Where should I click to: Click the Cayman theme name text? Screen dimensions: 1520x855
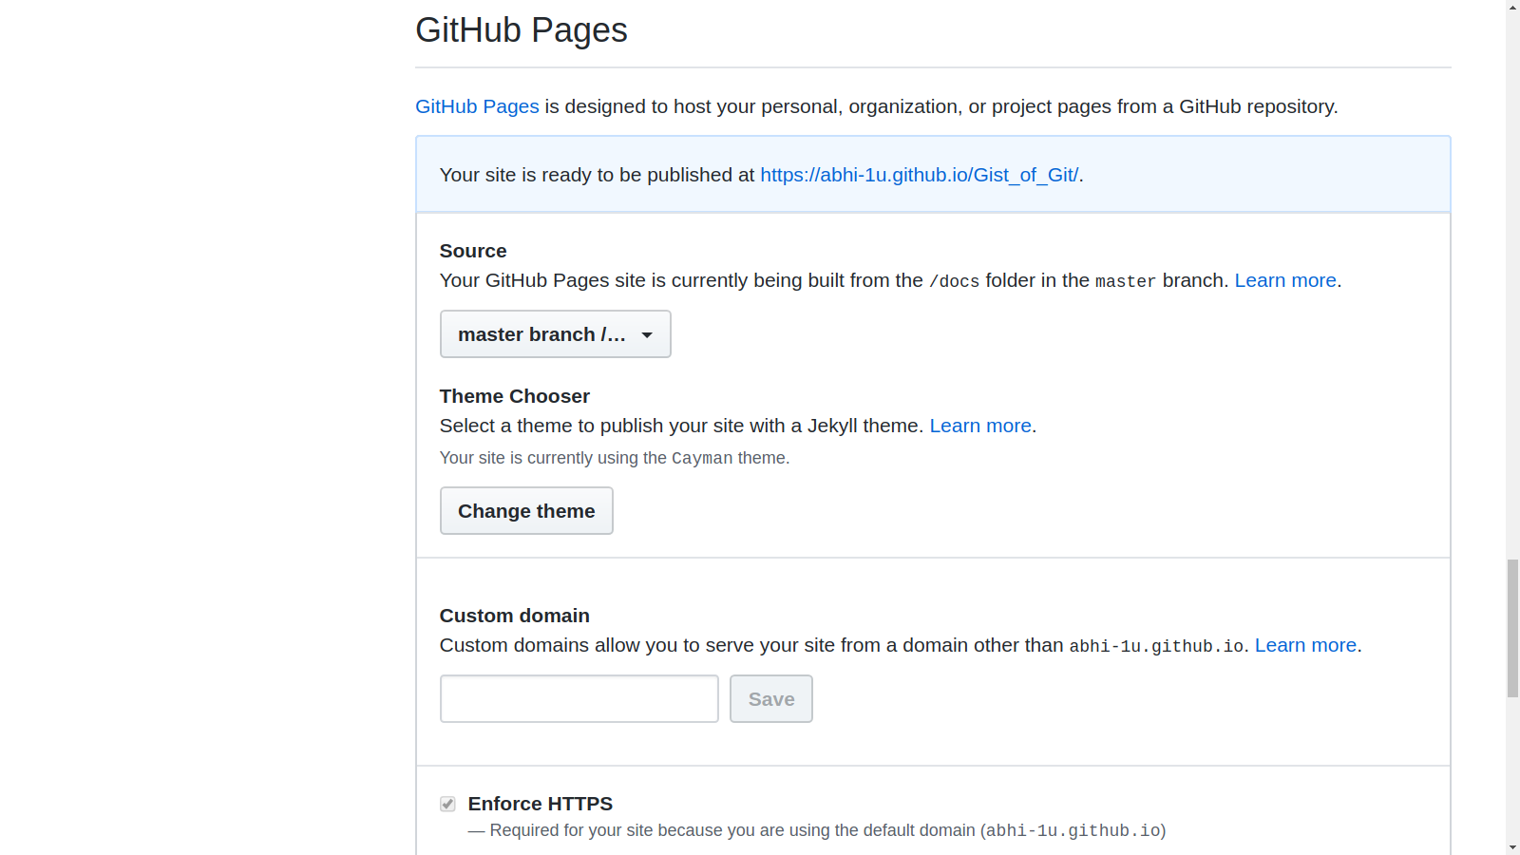point(702,458)
